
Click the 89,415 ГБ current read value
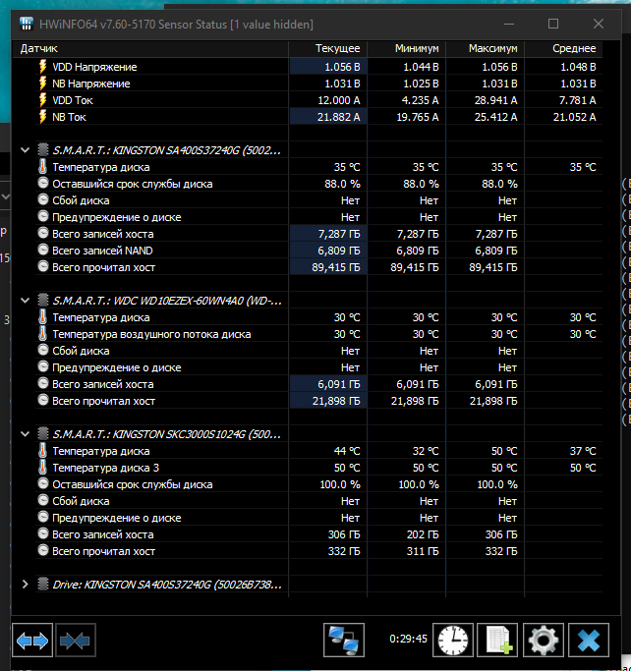tap(336, 267)
